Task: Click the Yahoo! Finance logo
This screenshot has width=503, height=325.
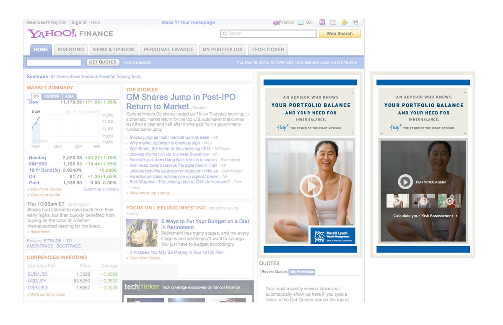Action: click(x=70, y=34)
